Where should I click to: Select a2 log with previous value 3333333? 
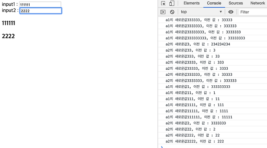pos(212,123)
